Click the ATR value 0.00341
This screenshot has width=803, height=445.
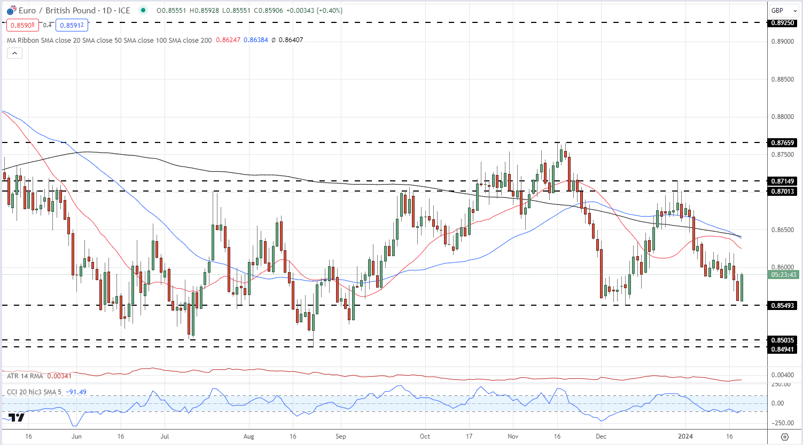click(x=59, y=376)
